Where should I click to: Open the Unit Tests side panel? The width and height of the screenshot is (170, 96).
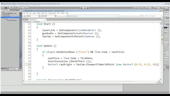coord(162,42)
